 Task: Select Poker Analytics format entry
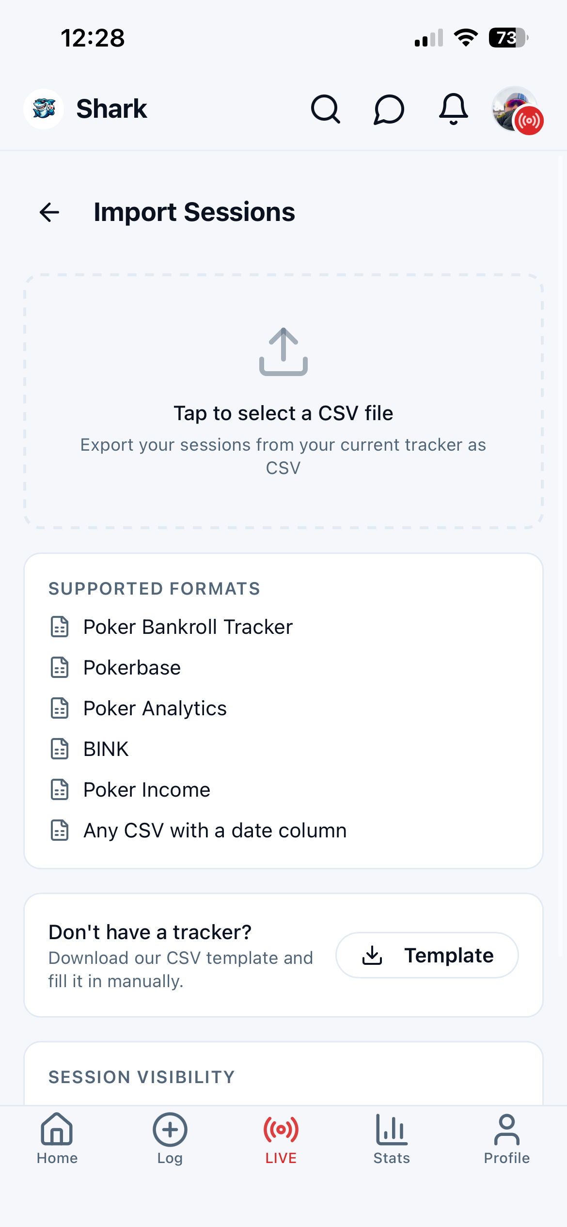point(155,708)
